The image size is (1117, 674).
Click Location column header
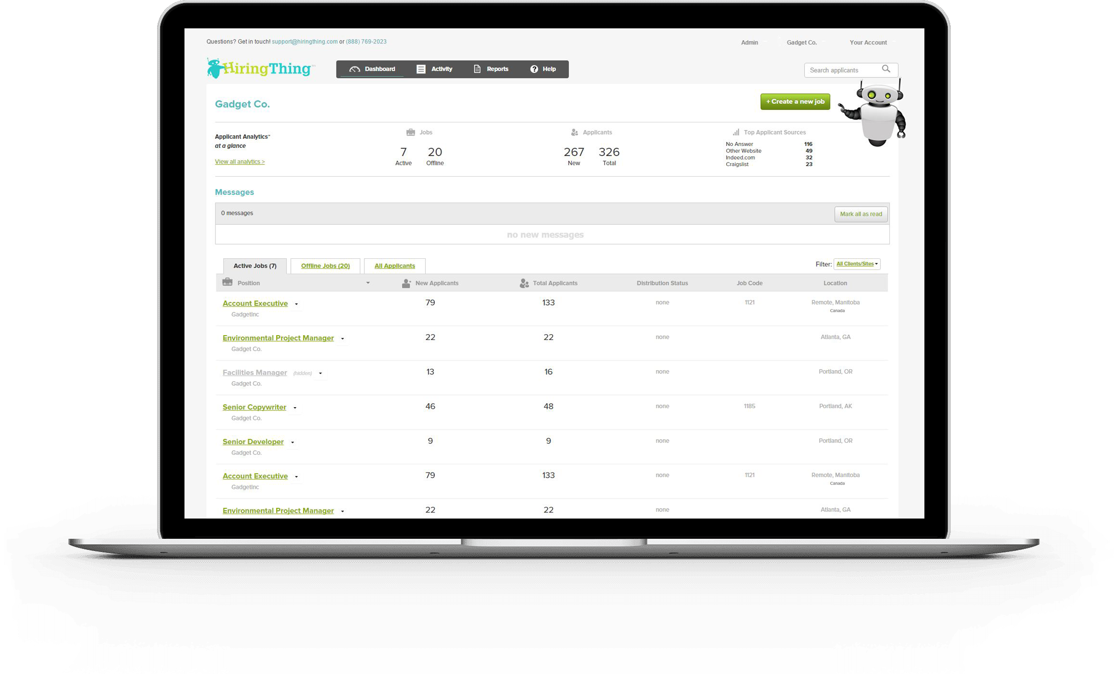click(835, 283)
